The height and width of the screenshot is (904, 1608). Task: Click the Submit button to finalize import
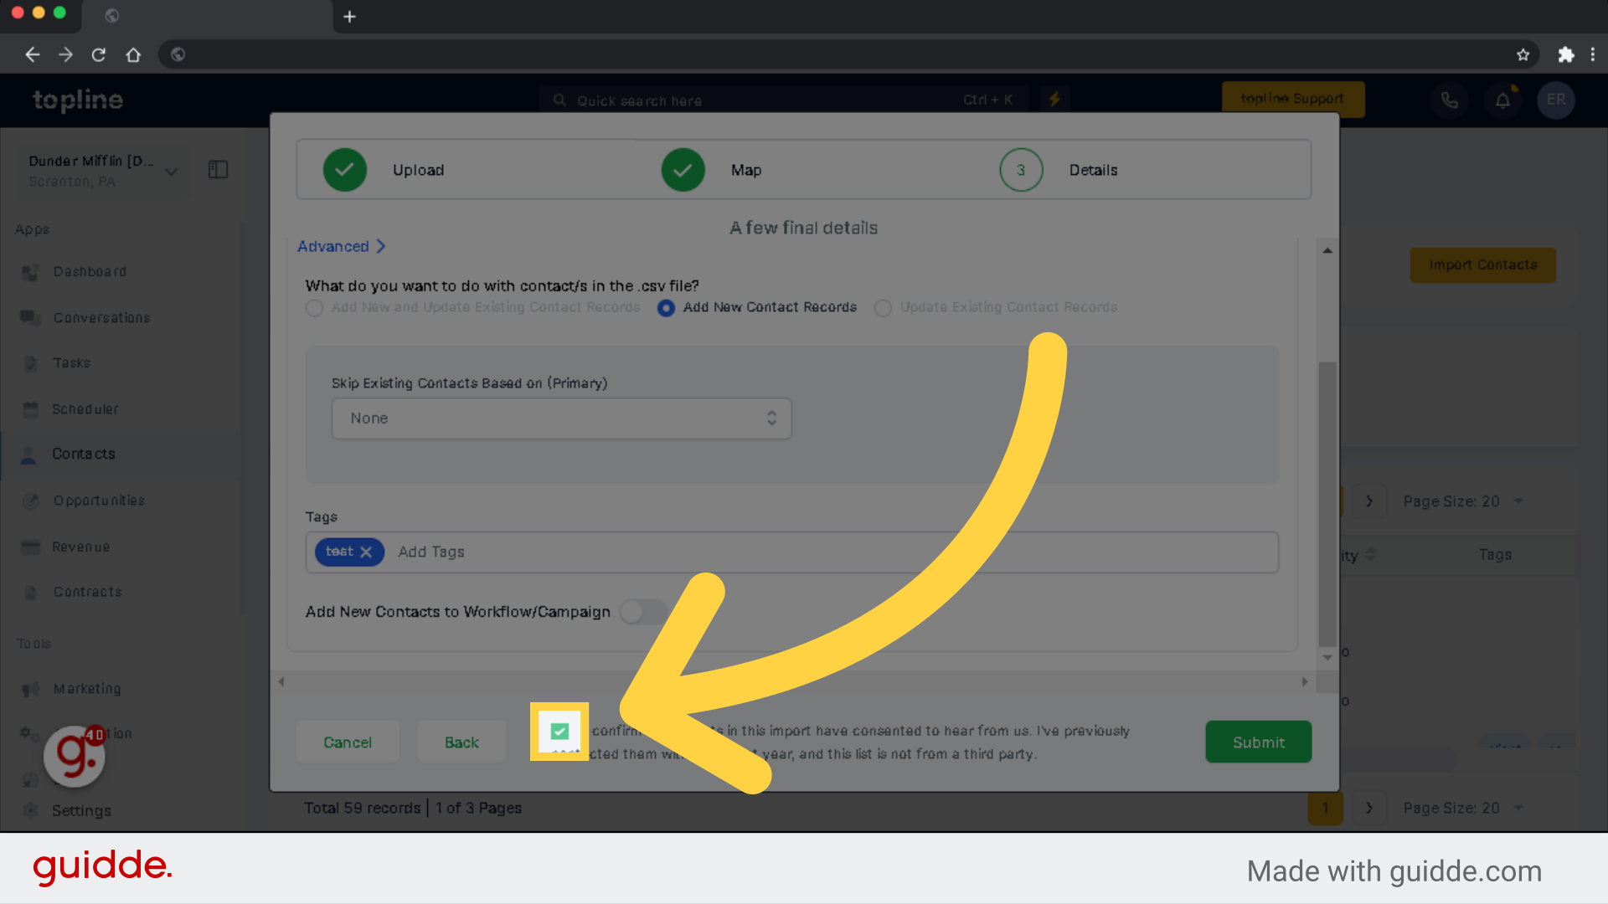(x=1259, y=742)
